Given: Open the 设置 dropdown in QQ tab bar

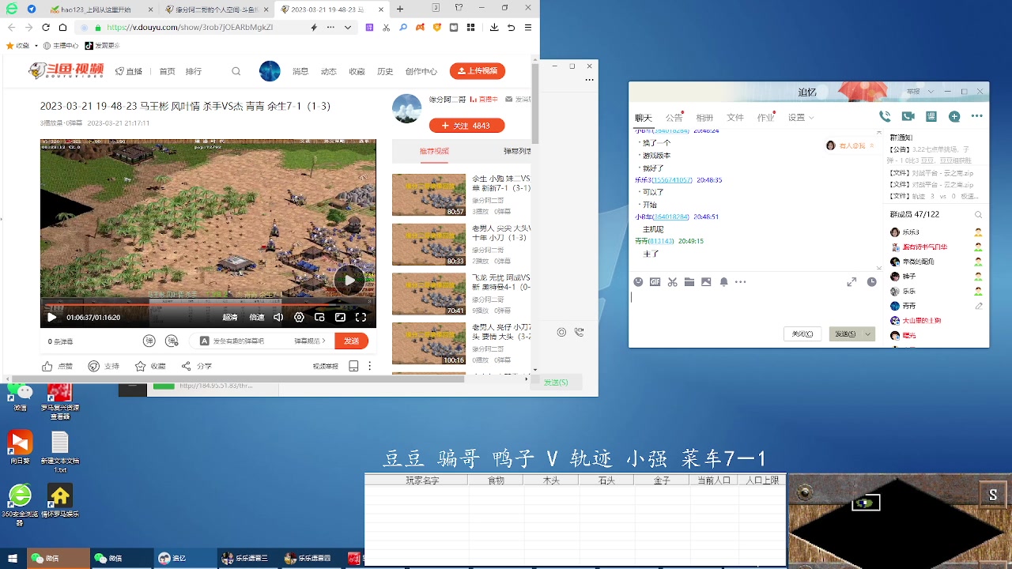Looking at the screenshot, I should click(x=802, y=116).
